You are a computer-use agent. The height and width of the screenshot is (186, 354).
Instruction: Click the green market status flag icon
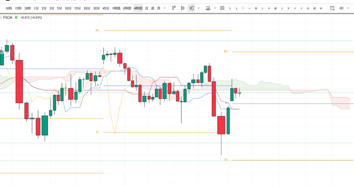pyautogui.click(x=16, y=17)
